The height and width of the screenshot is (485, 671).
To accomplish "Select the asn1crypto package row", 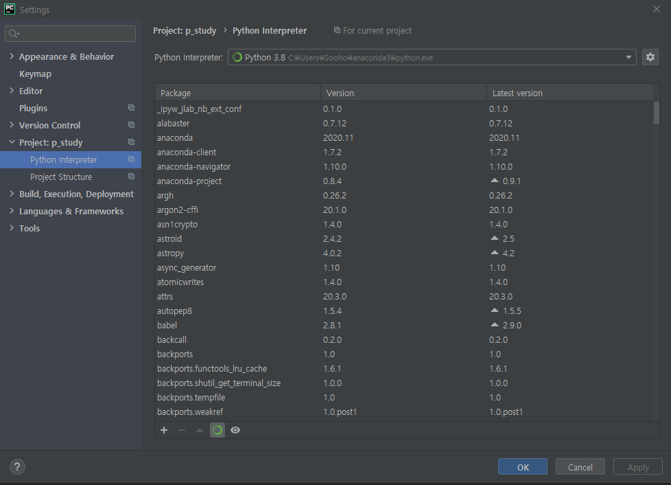I will (404, 224).
